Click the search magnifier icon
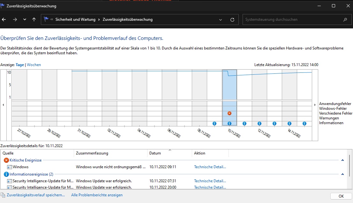Image resolution: width=353 pixels, height=203 pixels. click(x=345, y=19)
